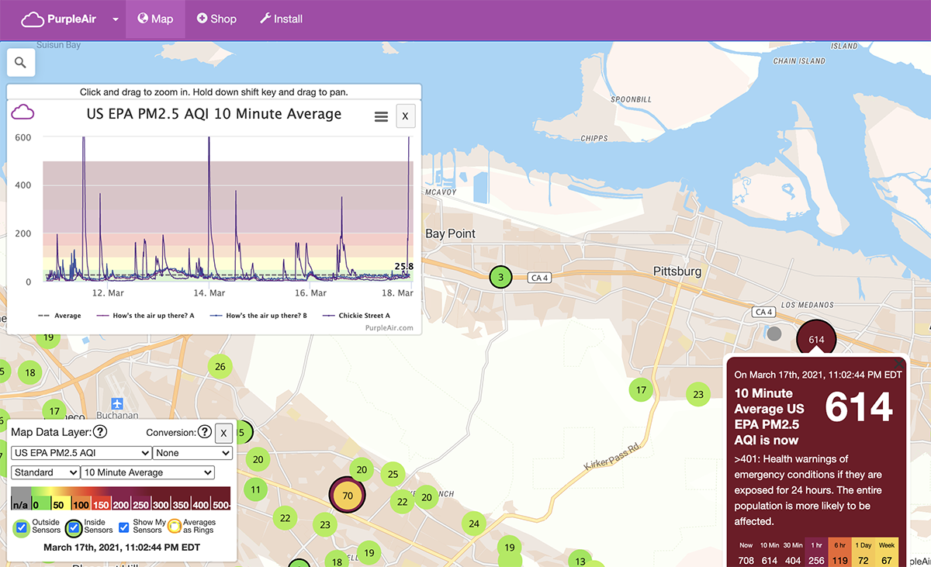931x567 pixels.
Task: Uncheck Show My Sensors
Action: 123,528
